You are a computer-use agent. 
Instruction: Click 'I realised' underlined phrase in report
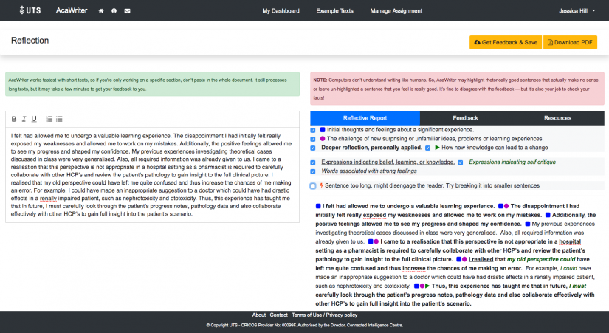click(x=481, y=260)
